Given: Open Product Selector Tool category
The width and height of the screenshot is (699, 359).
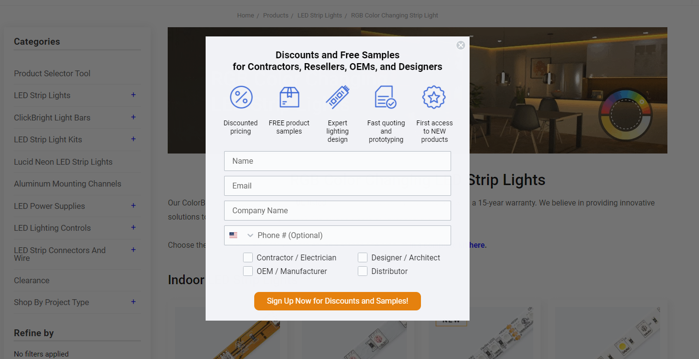Looking at the screenshot, I should tap(52, 73).
